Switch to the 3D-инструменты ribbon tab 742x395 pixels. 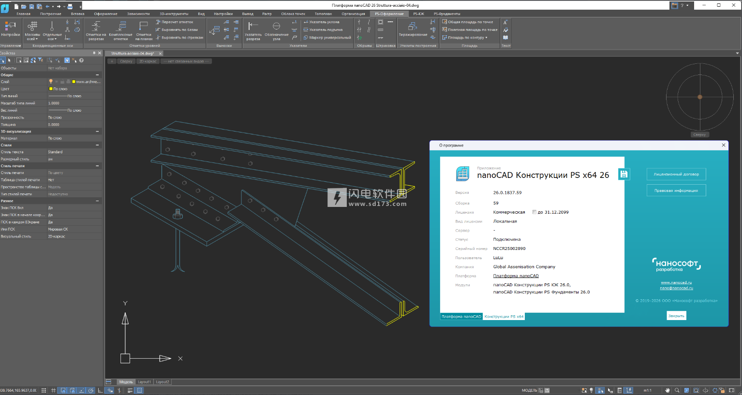tap(174, 14)
